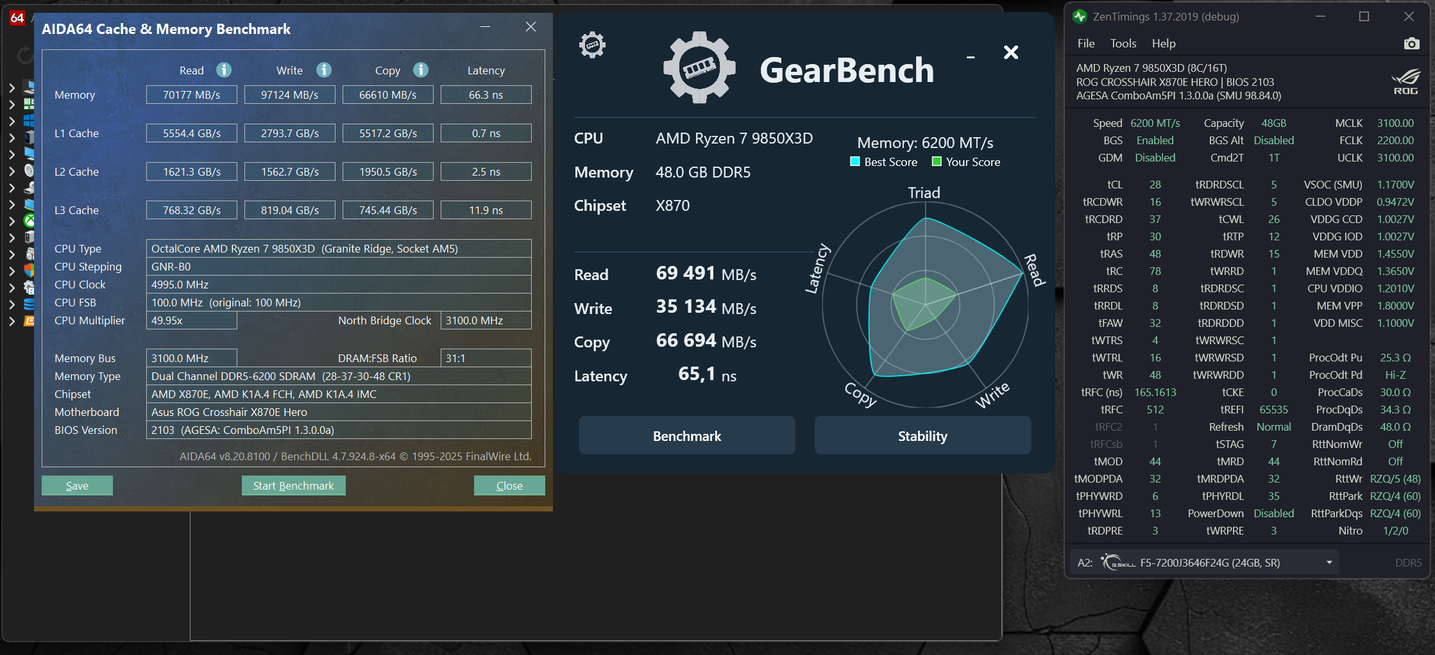Click the VSOC (SMU) value 1.1700V
Image resolution: width=1435 pixels, height=655 pixels.
pyautogui.click(x=1396, y=185)
